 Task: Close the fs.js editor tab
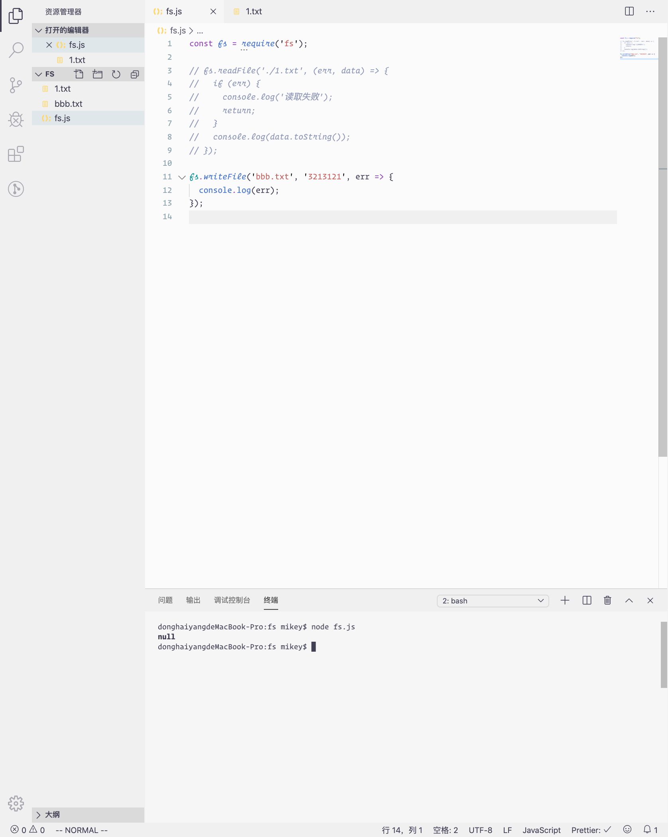pyautogui.click(x=213, y=12)
